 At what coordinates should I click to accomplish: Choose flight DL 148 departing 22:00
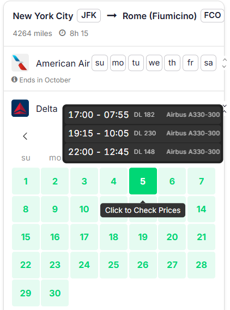[x=143, y=152]
